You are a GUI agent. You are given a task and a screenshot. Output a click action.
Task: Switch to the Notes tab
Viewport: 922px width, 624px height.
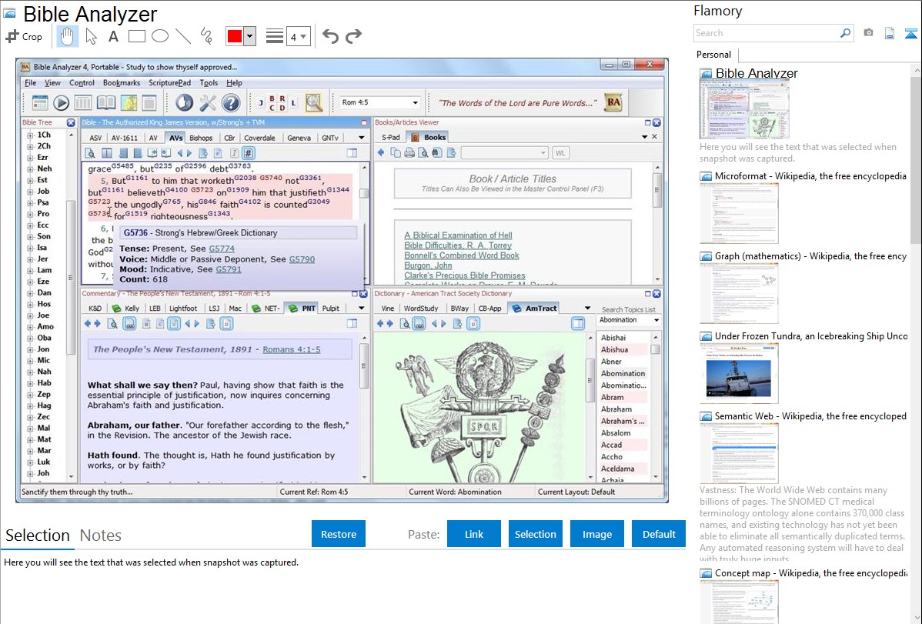(101, 536)
